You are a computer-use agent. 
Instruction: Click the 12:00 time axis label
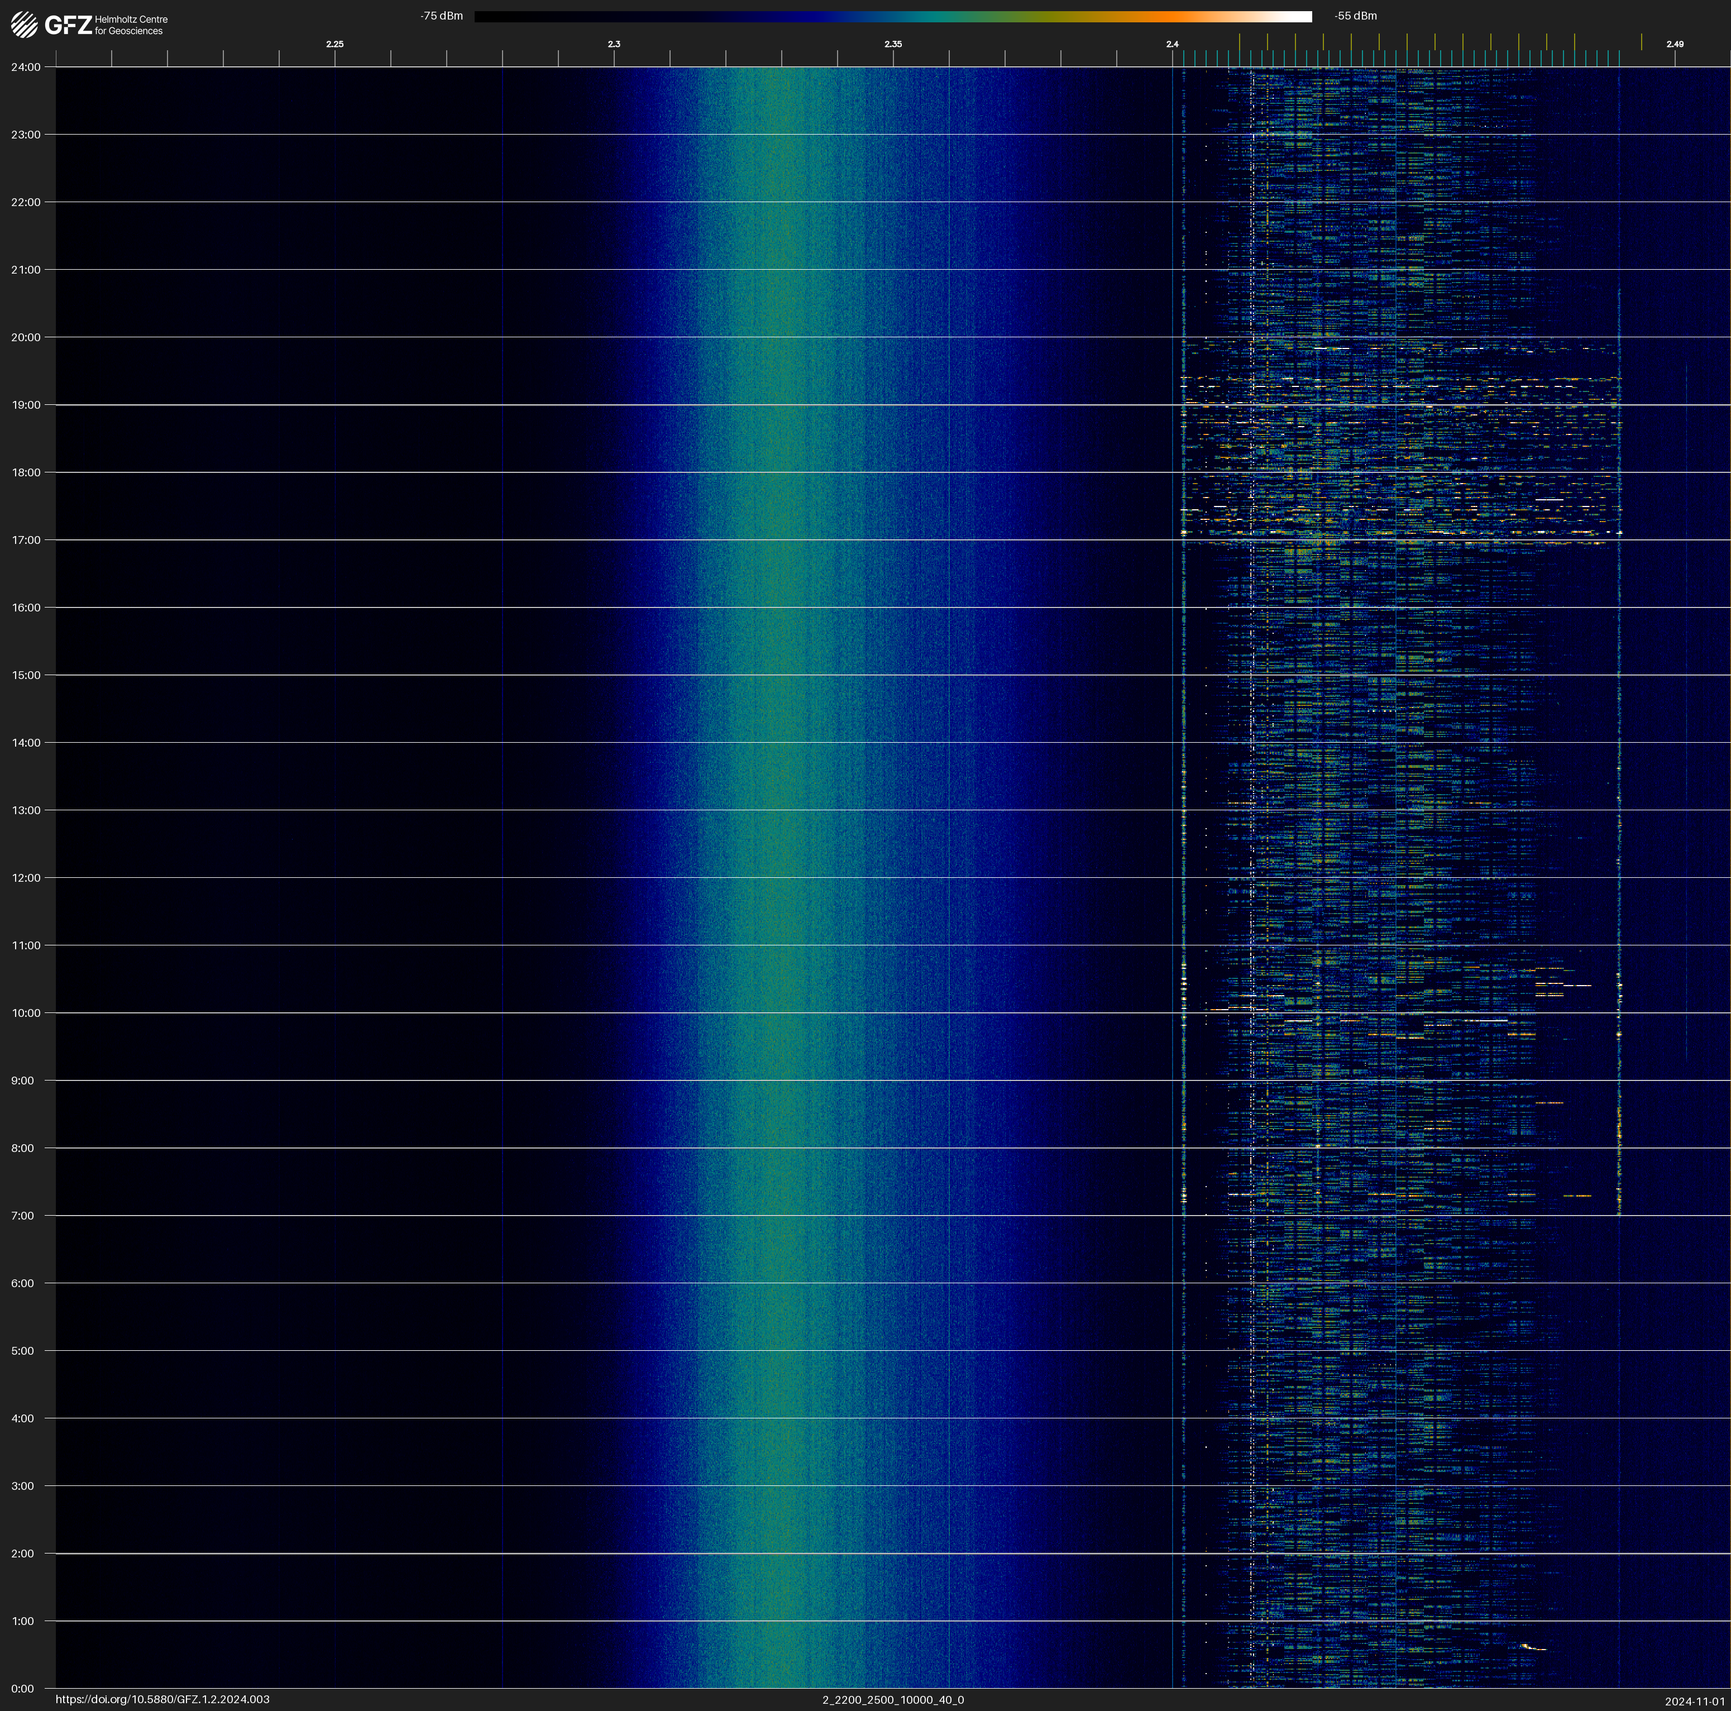(26, 878)
